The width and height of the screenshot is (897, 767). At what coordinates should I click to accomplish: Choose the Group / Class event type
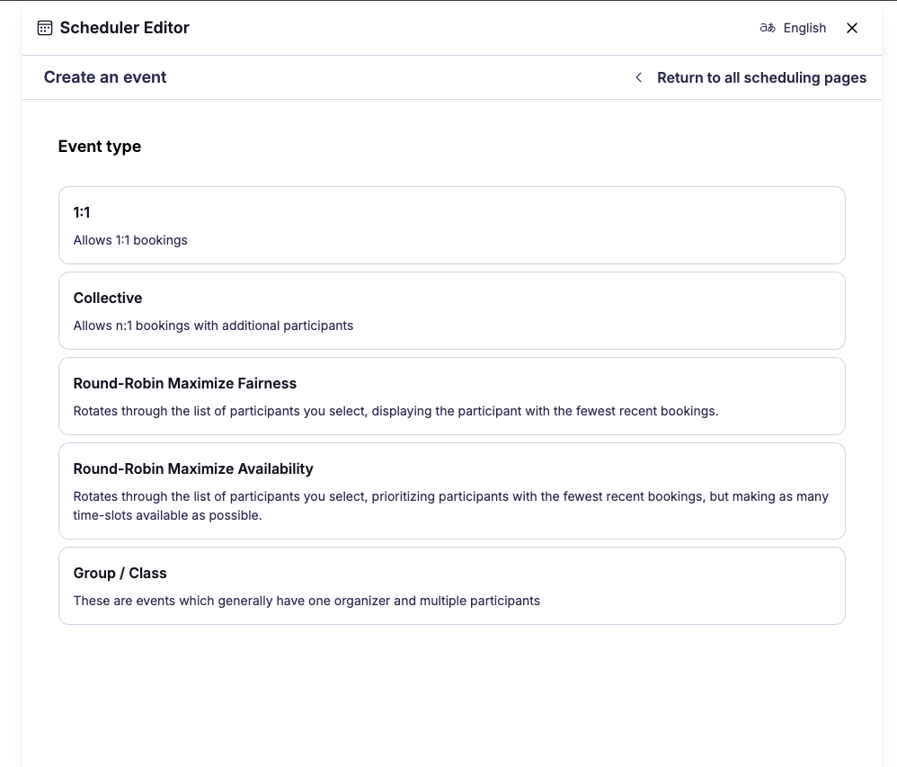(x=452, y=585)
